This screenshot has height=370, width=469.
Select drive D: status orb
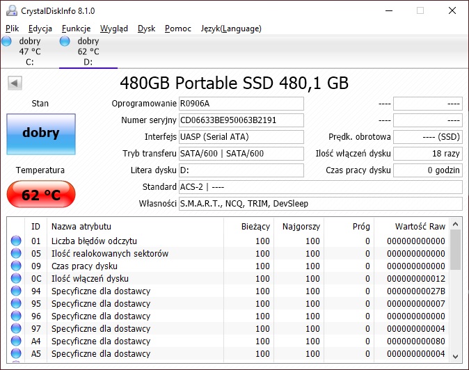pos(65,42)
